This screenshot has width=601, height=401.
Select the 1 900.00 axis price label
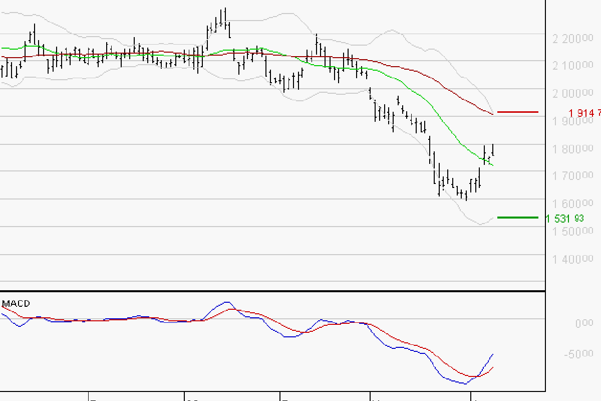(573, 120)
